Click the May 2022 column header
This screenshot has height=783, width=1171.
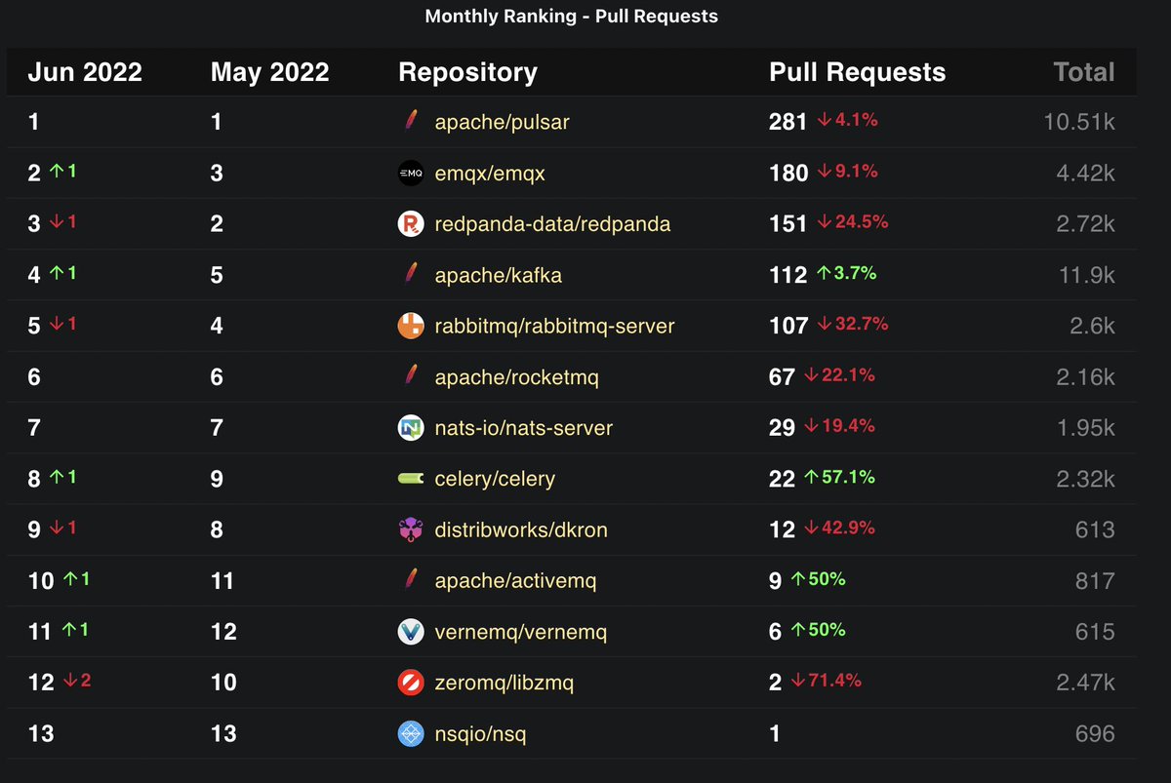tap(269, 71)
